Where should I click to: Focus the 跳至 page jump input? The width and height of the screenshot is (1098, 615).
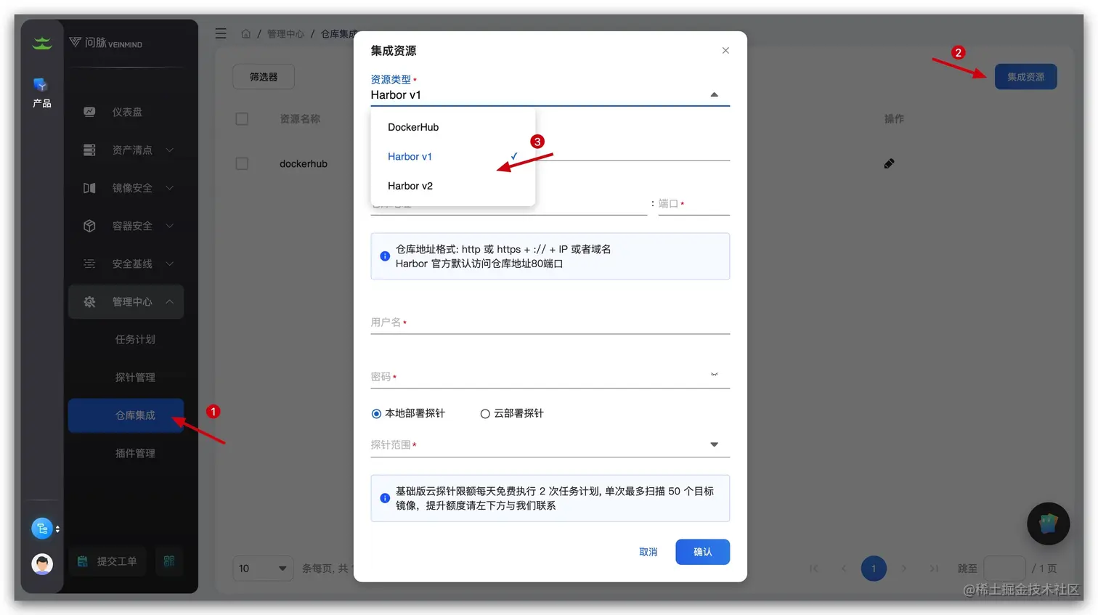(x=1004, y=569)
